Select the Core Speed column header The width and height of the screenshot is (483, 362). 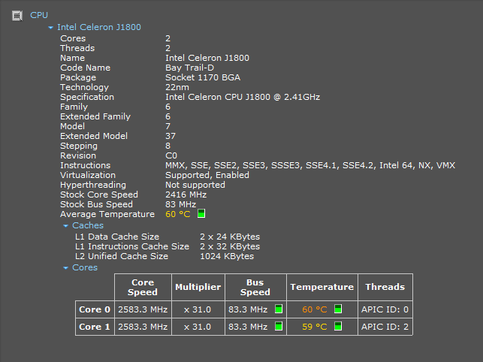143,287
